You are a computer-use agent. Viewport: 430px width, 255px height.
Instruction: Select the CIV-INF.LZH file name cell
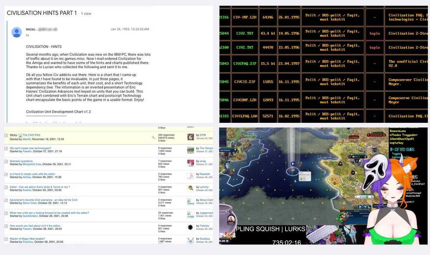pos(245,17)
